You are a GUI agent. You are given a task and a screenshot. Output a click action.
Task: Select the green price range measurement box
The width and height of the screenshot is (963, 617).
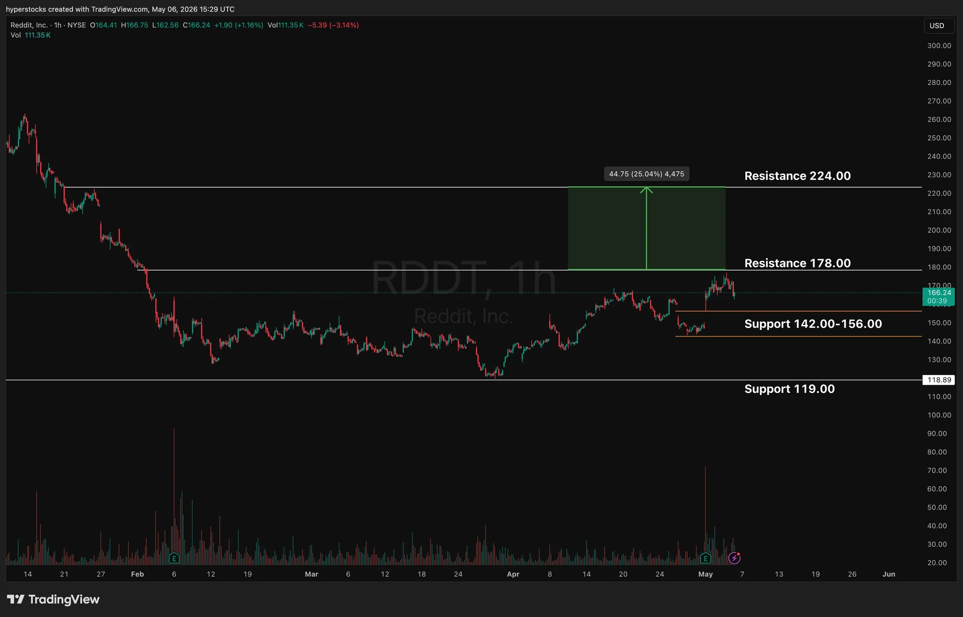(x=646, y=228)
